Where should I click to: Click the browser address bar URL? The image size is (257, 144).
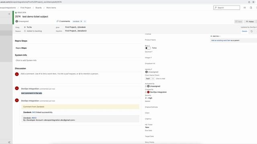point(31,2)
